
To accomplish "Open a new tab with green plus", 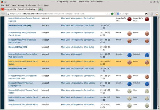I will click(40, 9).
